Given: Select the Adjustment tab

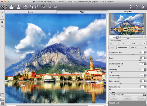Looking at the screenshot, I should 123,47.
